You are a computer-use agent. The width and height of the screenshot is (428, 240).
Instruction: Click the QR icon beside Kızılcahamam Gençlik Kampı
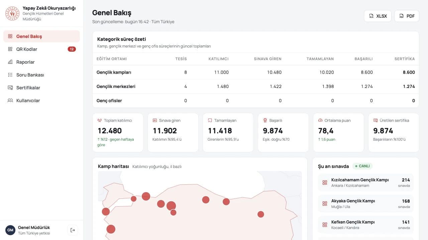pyautogui.click(x=325, y=183)
